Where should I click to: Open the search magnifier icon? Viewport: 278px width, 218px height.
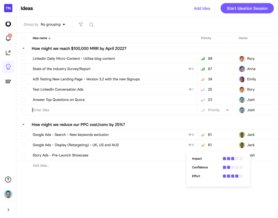pos(91,24)
